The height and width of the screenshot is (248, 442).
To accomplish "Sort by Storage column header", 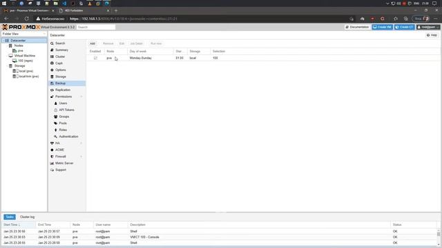I will click(199, 52).
